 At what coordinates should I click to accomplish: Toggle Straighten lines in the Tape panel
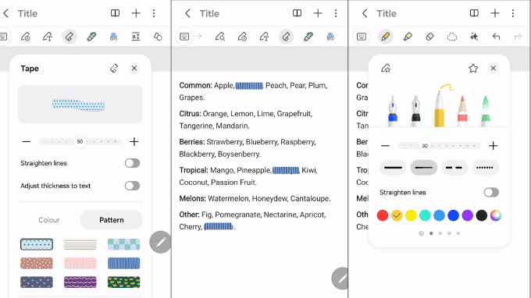(132, 163)
